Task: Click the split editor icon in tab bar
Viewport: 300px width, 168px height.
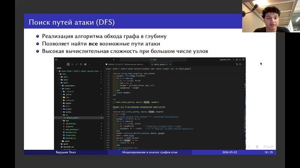Action: coord(240,64)
